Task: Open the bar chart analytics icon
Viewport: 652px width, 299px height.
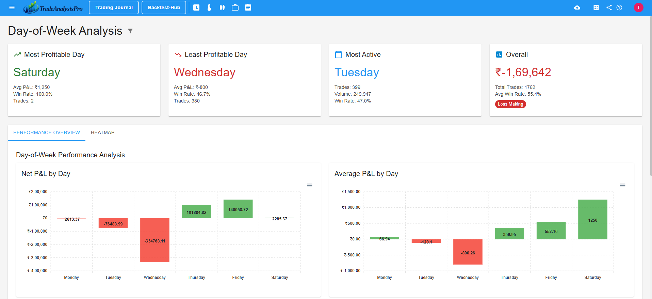Action: pos(196,7)
